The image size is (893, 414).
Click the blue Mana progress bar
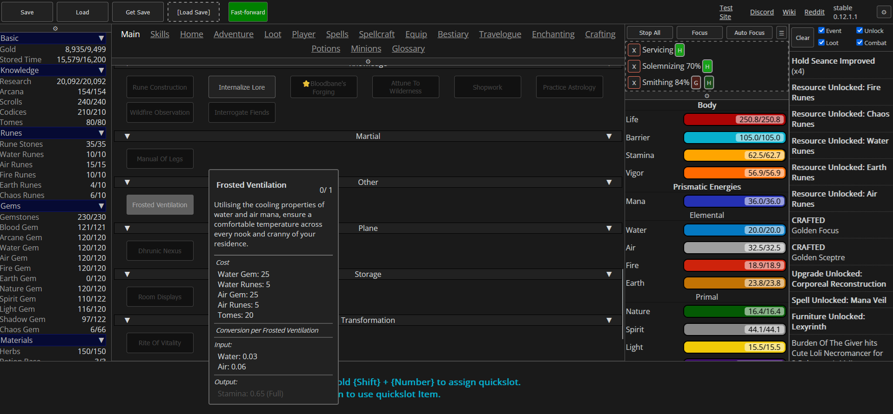(734, 201)
